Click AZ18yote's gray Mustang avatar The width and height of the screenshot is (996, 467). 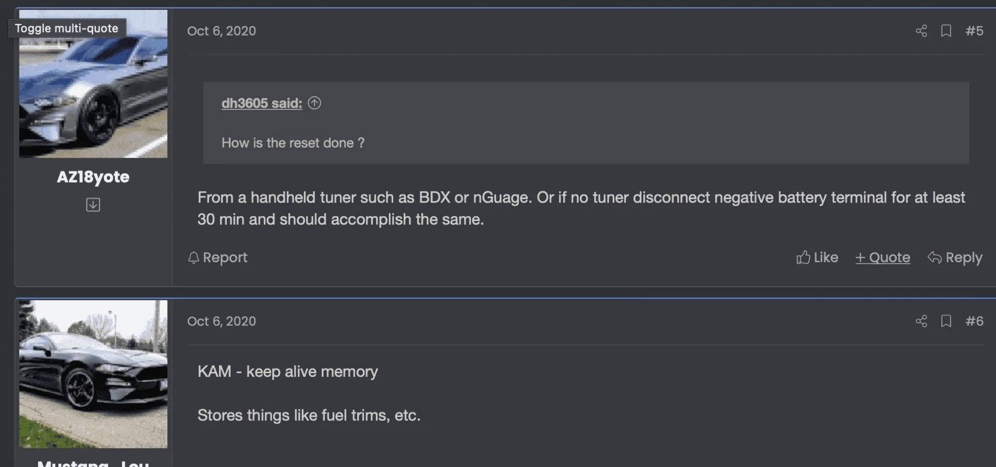coord(93,84)
